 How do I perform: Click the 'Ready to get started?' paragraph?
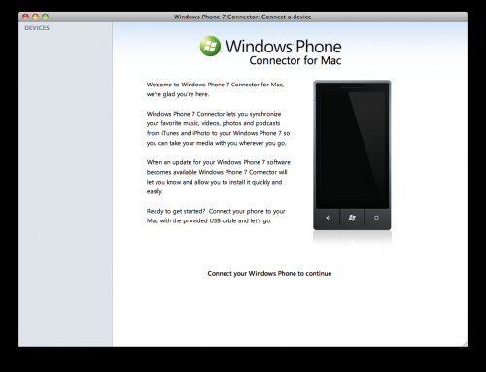point(216,216)
